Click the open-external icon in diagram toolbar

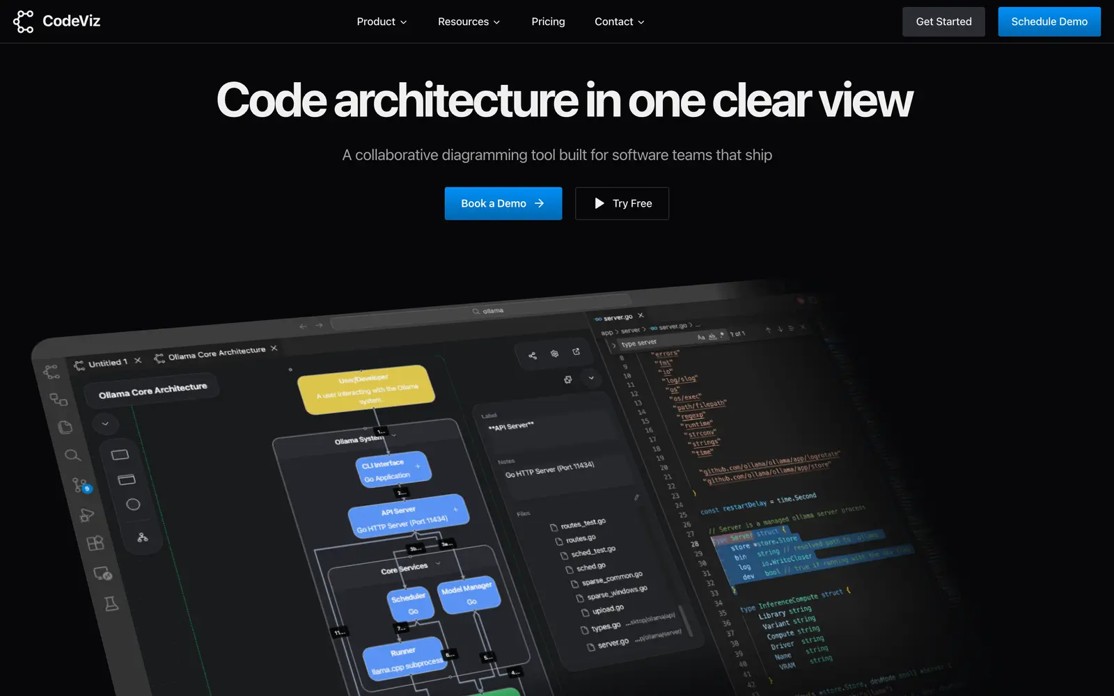tap(576, 351)
